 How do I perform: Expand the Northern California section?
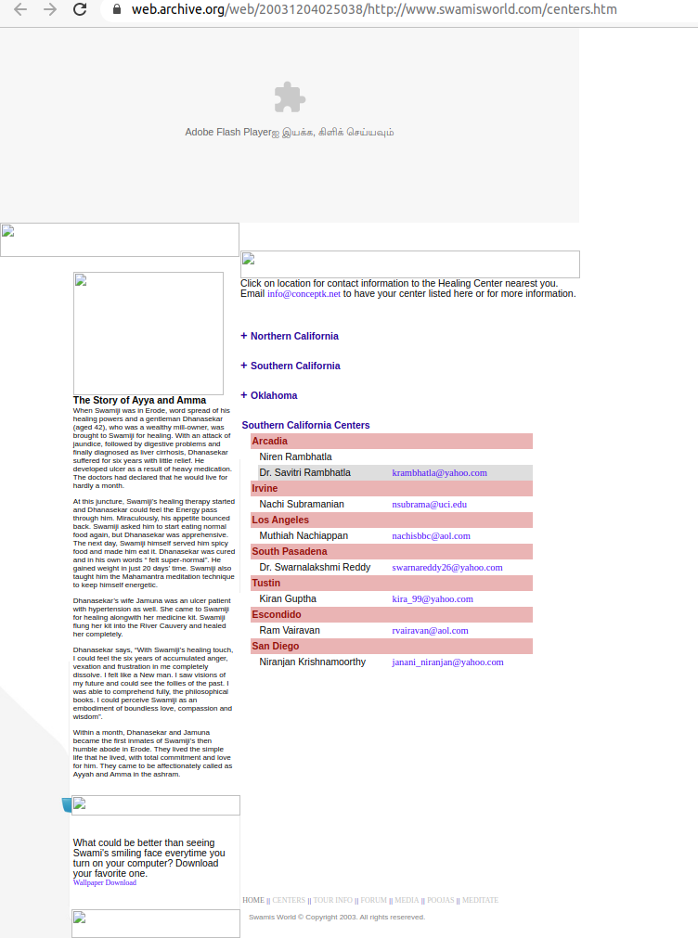(293, 336)
